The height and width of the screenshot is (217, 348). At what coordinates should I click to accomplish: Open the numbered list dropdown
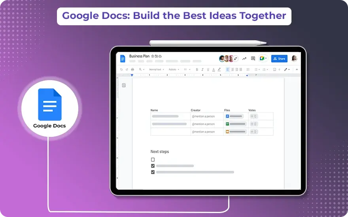[265, 69]
